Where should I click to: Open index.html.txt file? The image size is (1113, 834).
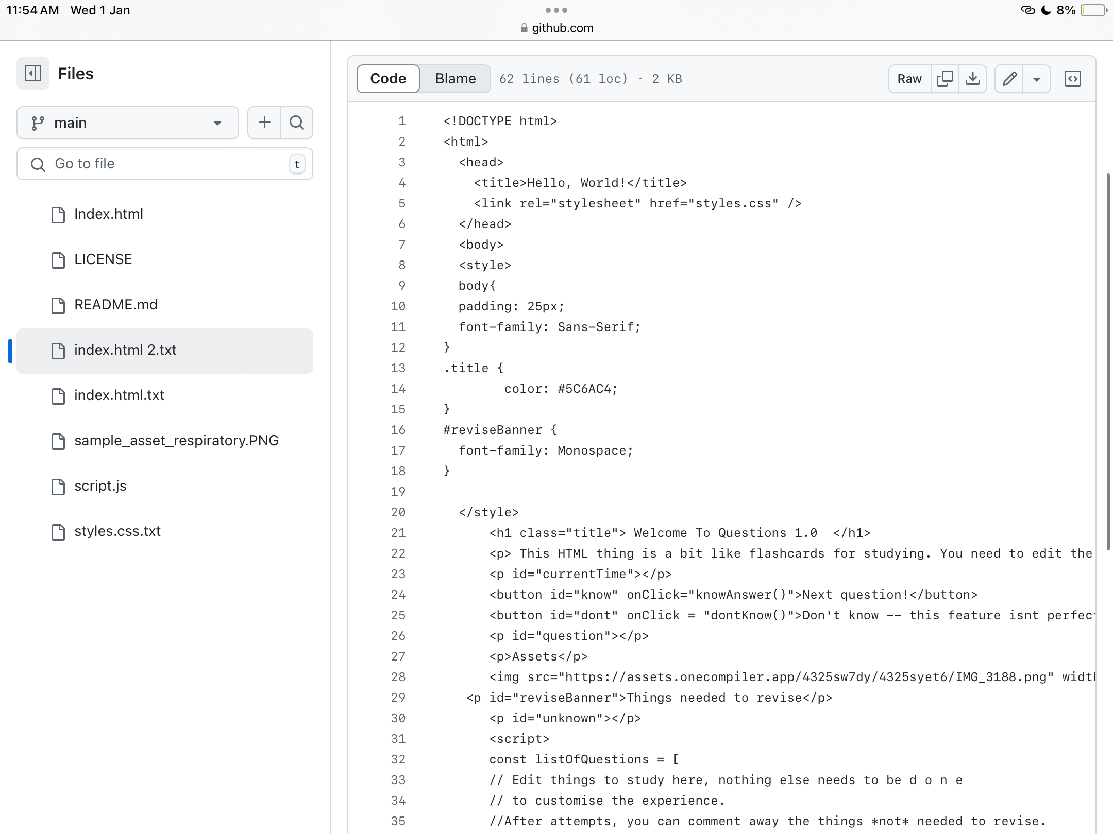click(x=165, y=395)
